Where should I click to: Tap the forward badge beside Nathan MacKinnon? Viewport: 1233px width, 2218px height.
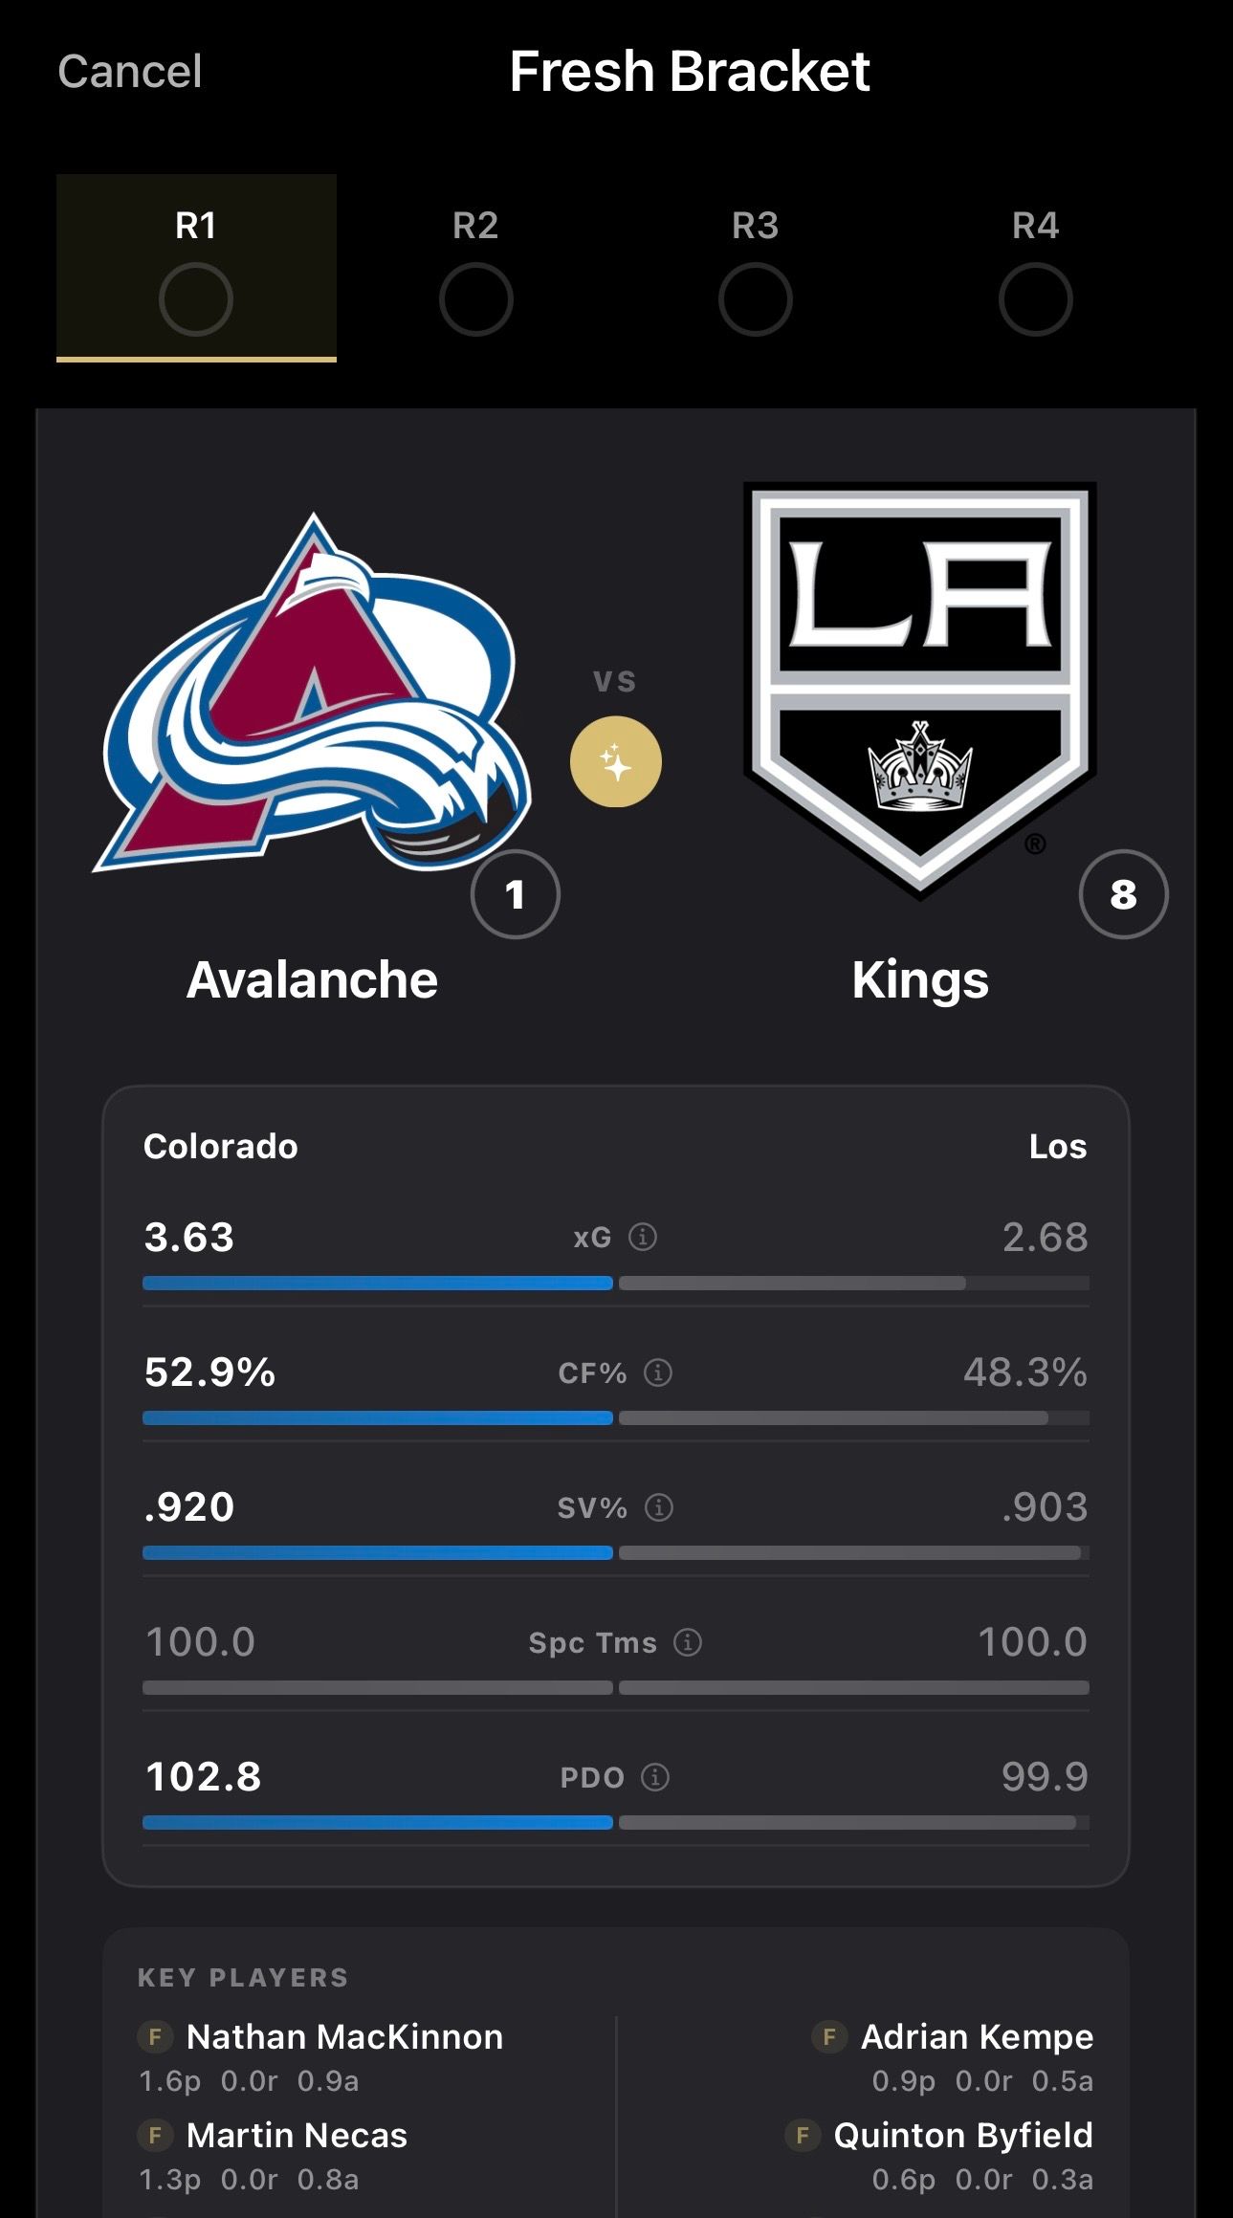point(155,2036)
